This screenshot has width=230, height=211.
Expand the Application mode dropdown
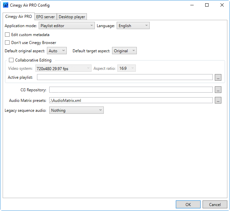click(67, 26)
